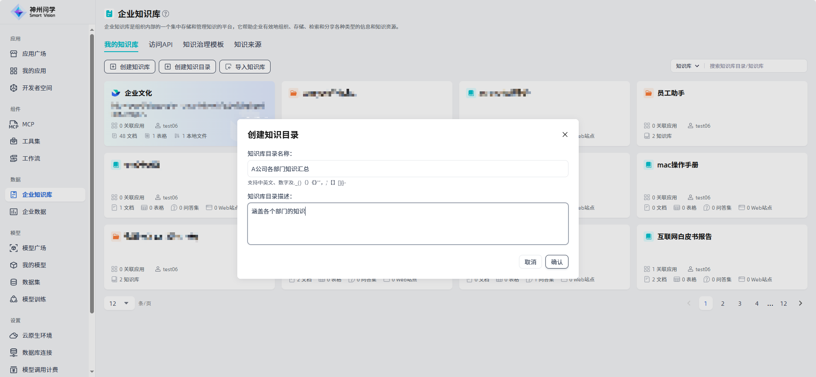Open 应用广场 from the sidebar

pyautogui.click(x=34, y=54)
